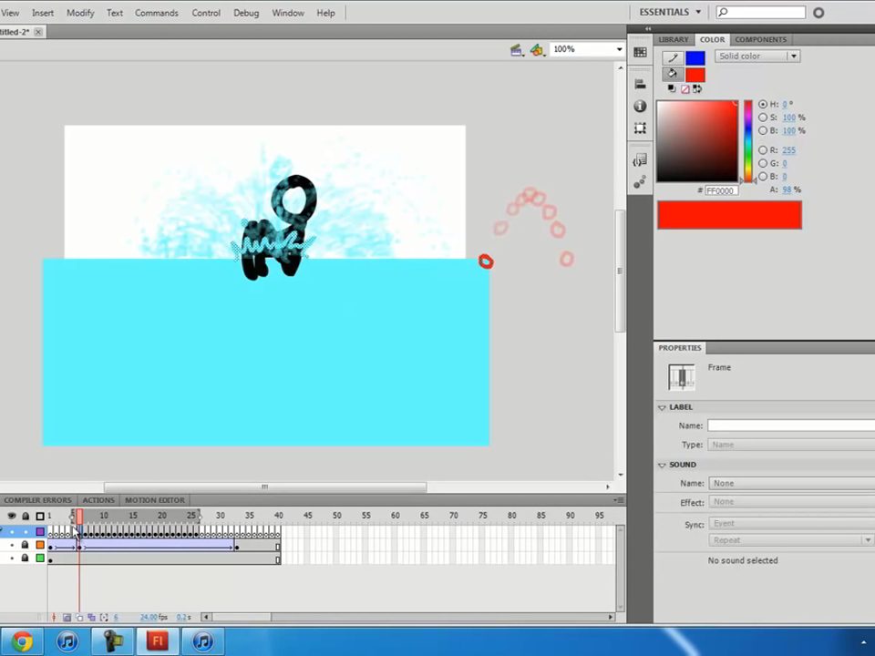Open the Info panel icon
This screenshot has height=656, width=875.
coord(640,106)
